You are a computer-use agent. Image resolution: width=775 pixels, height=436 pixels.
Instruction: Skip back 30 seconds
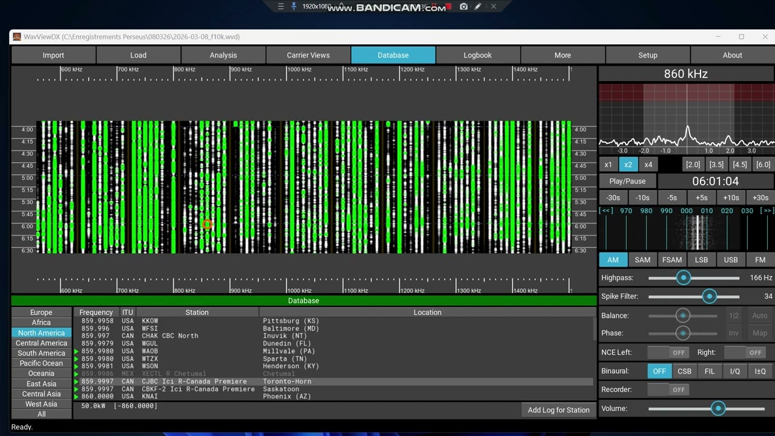(613, 197)
